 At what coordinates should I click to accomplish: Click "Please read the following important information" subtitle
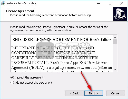click(51, 15)
